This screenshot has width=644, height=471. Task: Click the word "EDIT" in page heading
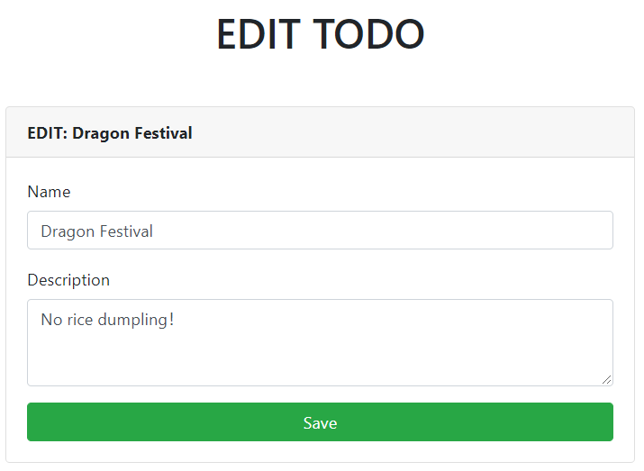tap(258, 34)
